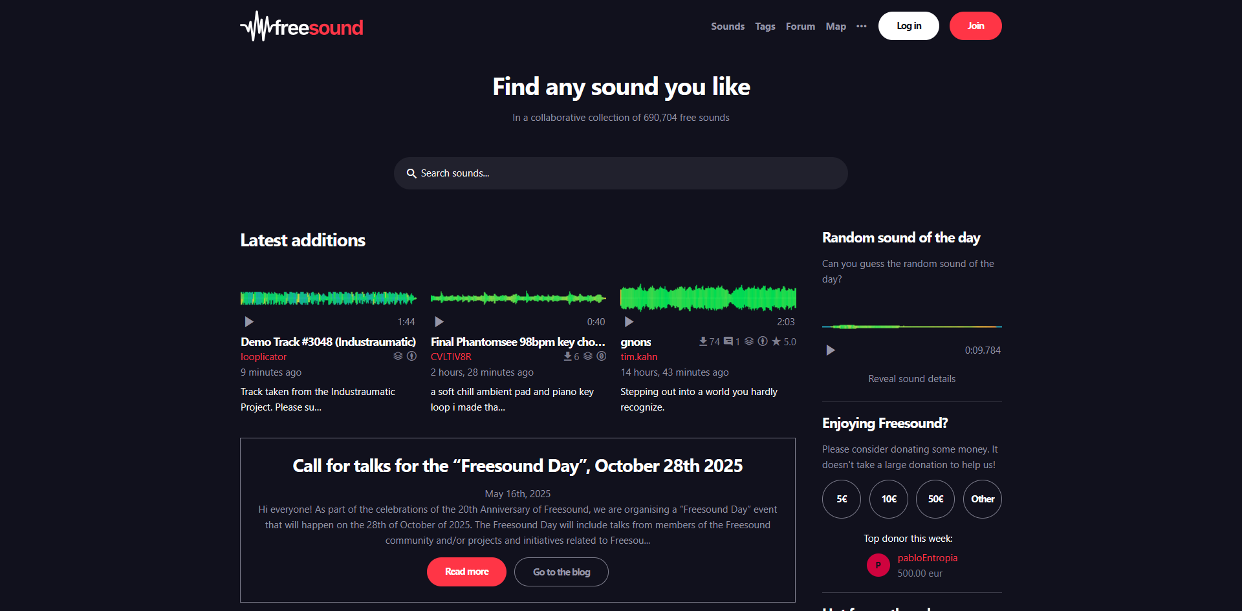This screenshot has height=611, width=1242.
Task: Open the Forum menu item
Action: (x=800, y=27)
